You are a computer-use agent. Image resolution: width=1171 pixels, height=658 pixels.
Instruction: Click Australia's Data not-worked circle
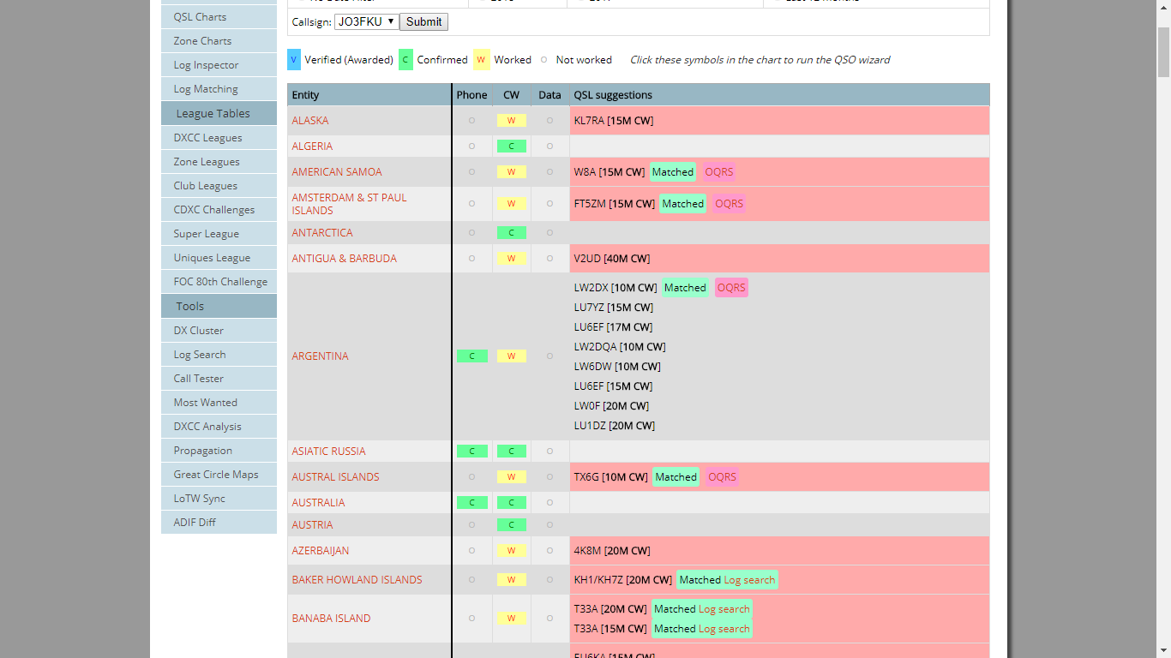[x=549, y=503]
